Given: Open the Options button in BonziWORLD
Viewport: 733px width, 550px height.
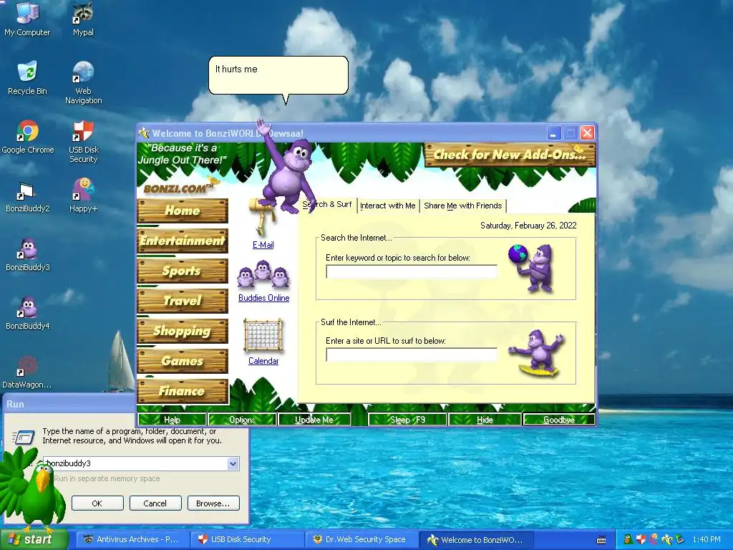Looking at the screenshot, I should [242, 420].
